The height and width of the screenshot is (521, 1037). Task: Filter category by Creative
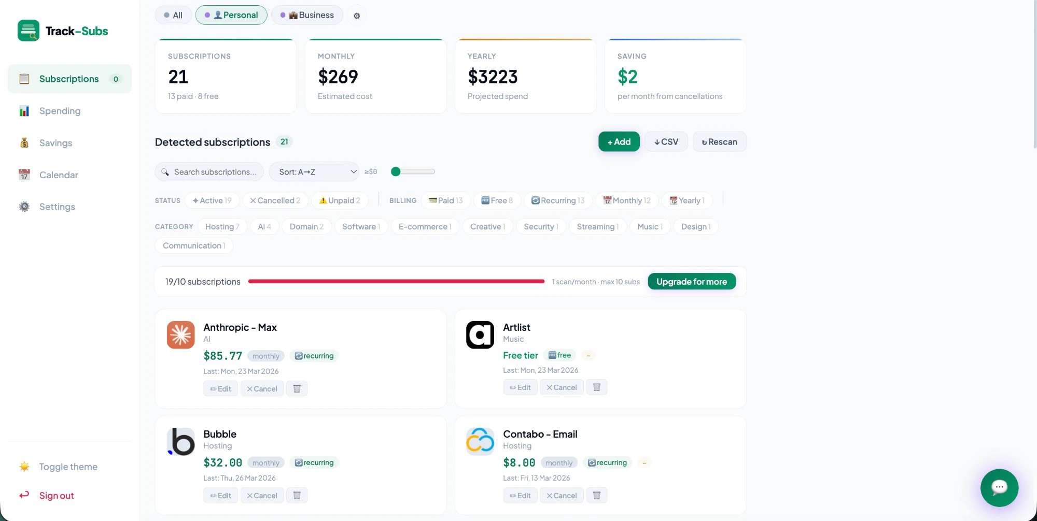coord(488,226)
